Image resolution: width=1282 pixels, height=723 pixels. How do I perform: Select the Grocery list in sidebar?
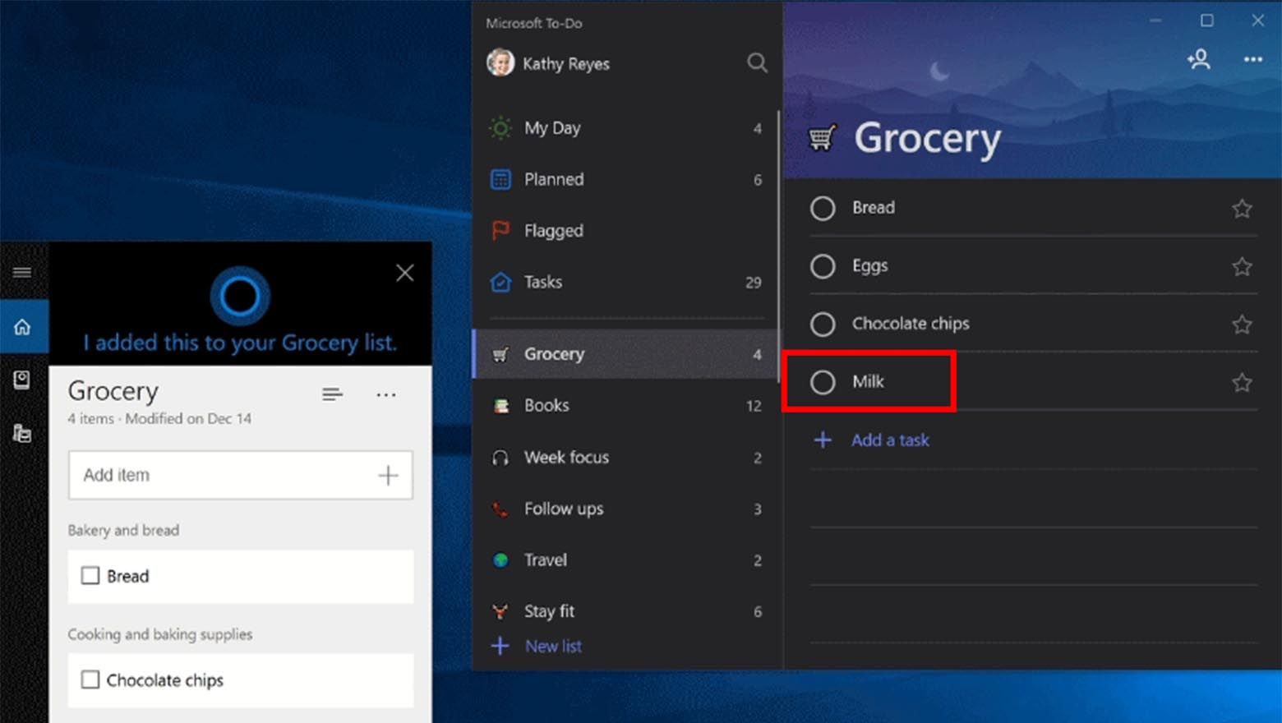tap(626, 354)
